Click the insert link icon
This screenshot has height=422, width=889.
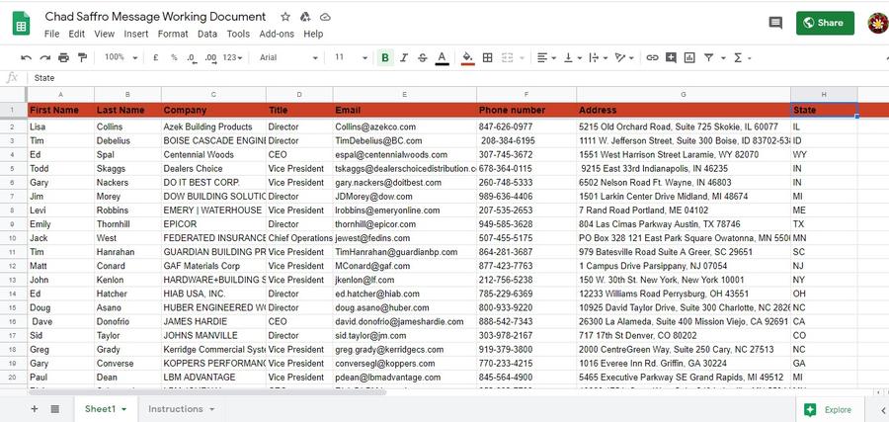(653, 57)
